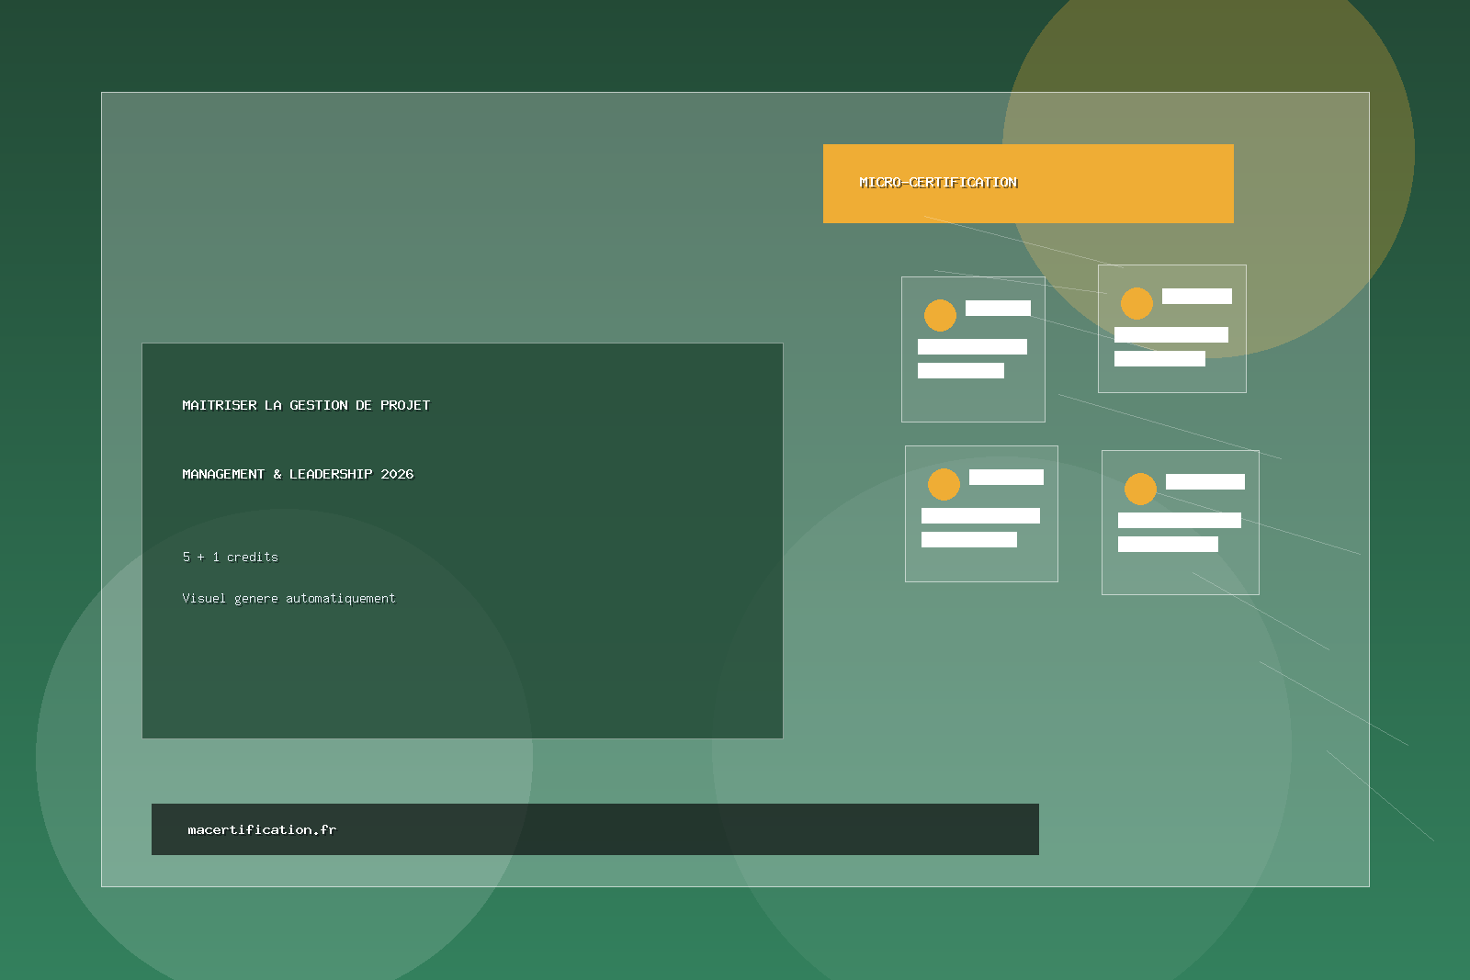This screenshot has height=980, width=1470.
Task: Select the orange circle icon on the top-left card
Action: click(x=941, y=315)
